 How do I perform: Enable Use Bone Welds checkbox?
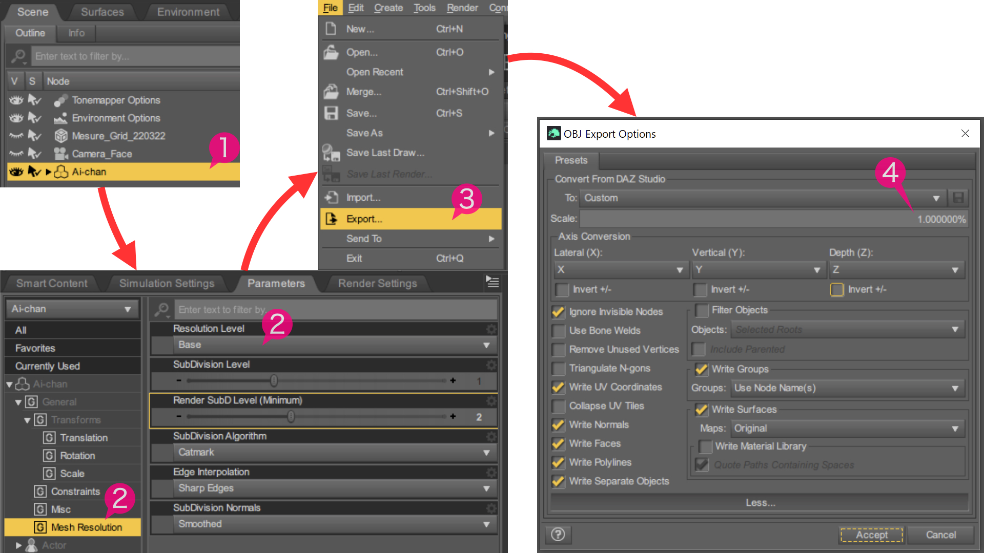click(x=558, y=331)
